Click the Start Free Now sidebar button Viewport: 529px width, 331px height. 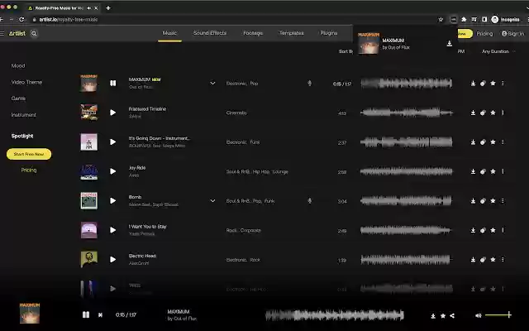pyautogui.click(x=29, y=154)
